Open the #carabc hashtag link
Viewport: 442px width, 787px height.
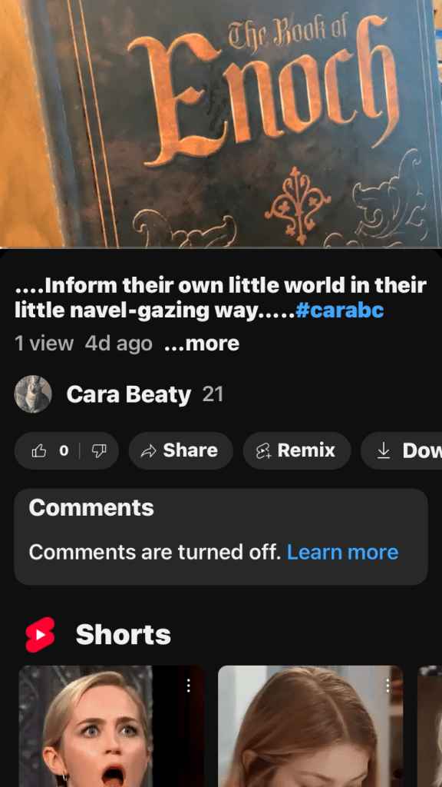tap(340, 310)
